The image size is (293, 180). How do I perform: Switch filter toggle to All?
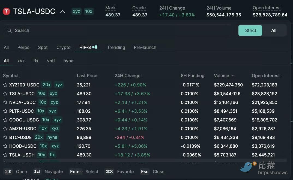point(274,31)
